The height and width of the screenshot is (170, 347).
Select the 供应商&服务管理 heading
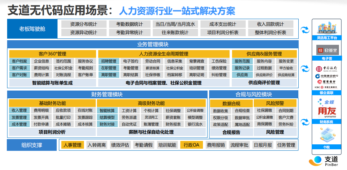pos(264,54)
